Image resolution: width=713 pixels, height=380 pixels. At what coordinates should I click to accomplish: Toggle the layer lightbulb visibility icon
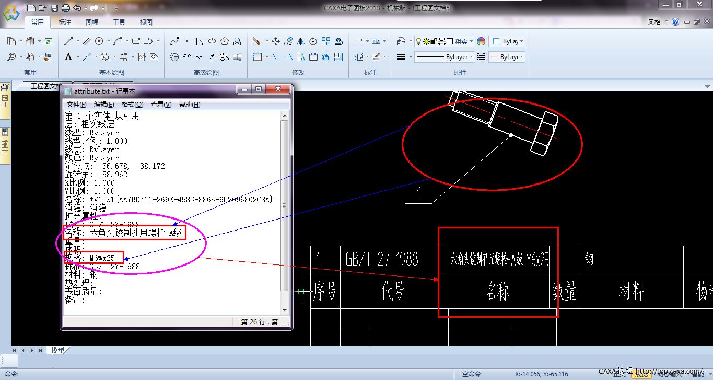point(418,41)
